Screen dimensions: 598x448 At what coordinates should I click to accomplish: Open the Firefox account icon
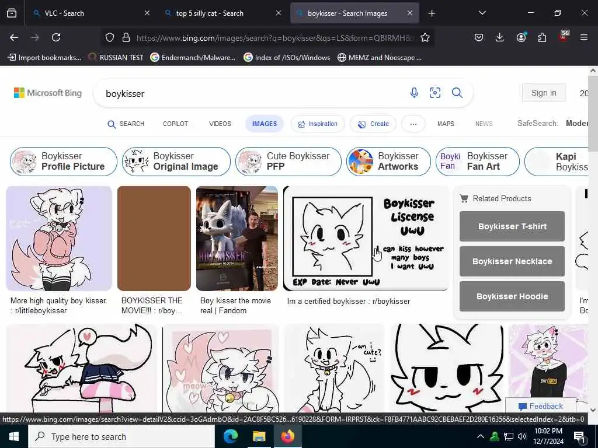[521, 37]
